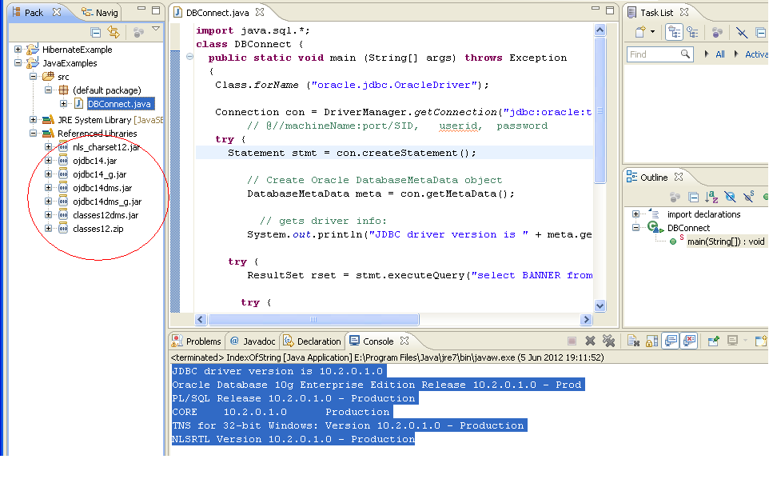Pin the Console view
Viewport: 769px width, 491px height.
coord(714,341)
